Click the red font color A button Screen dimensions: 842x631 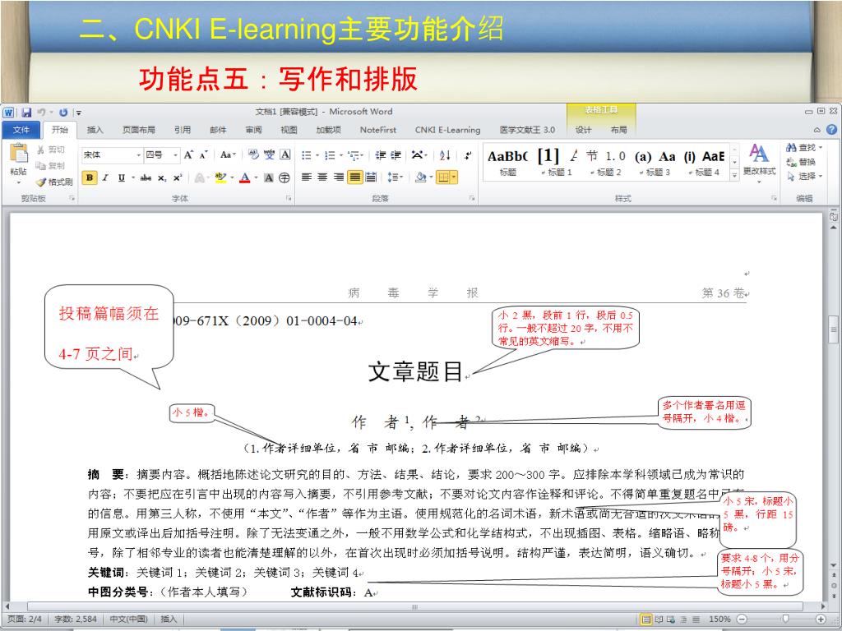pyautogui.click(x=245, y=177)
